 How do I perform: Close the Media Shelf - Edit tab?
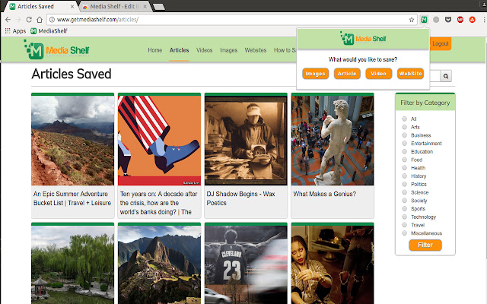point(145,6)
